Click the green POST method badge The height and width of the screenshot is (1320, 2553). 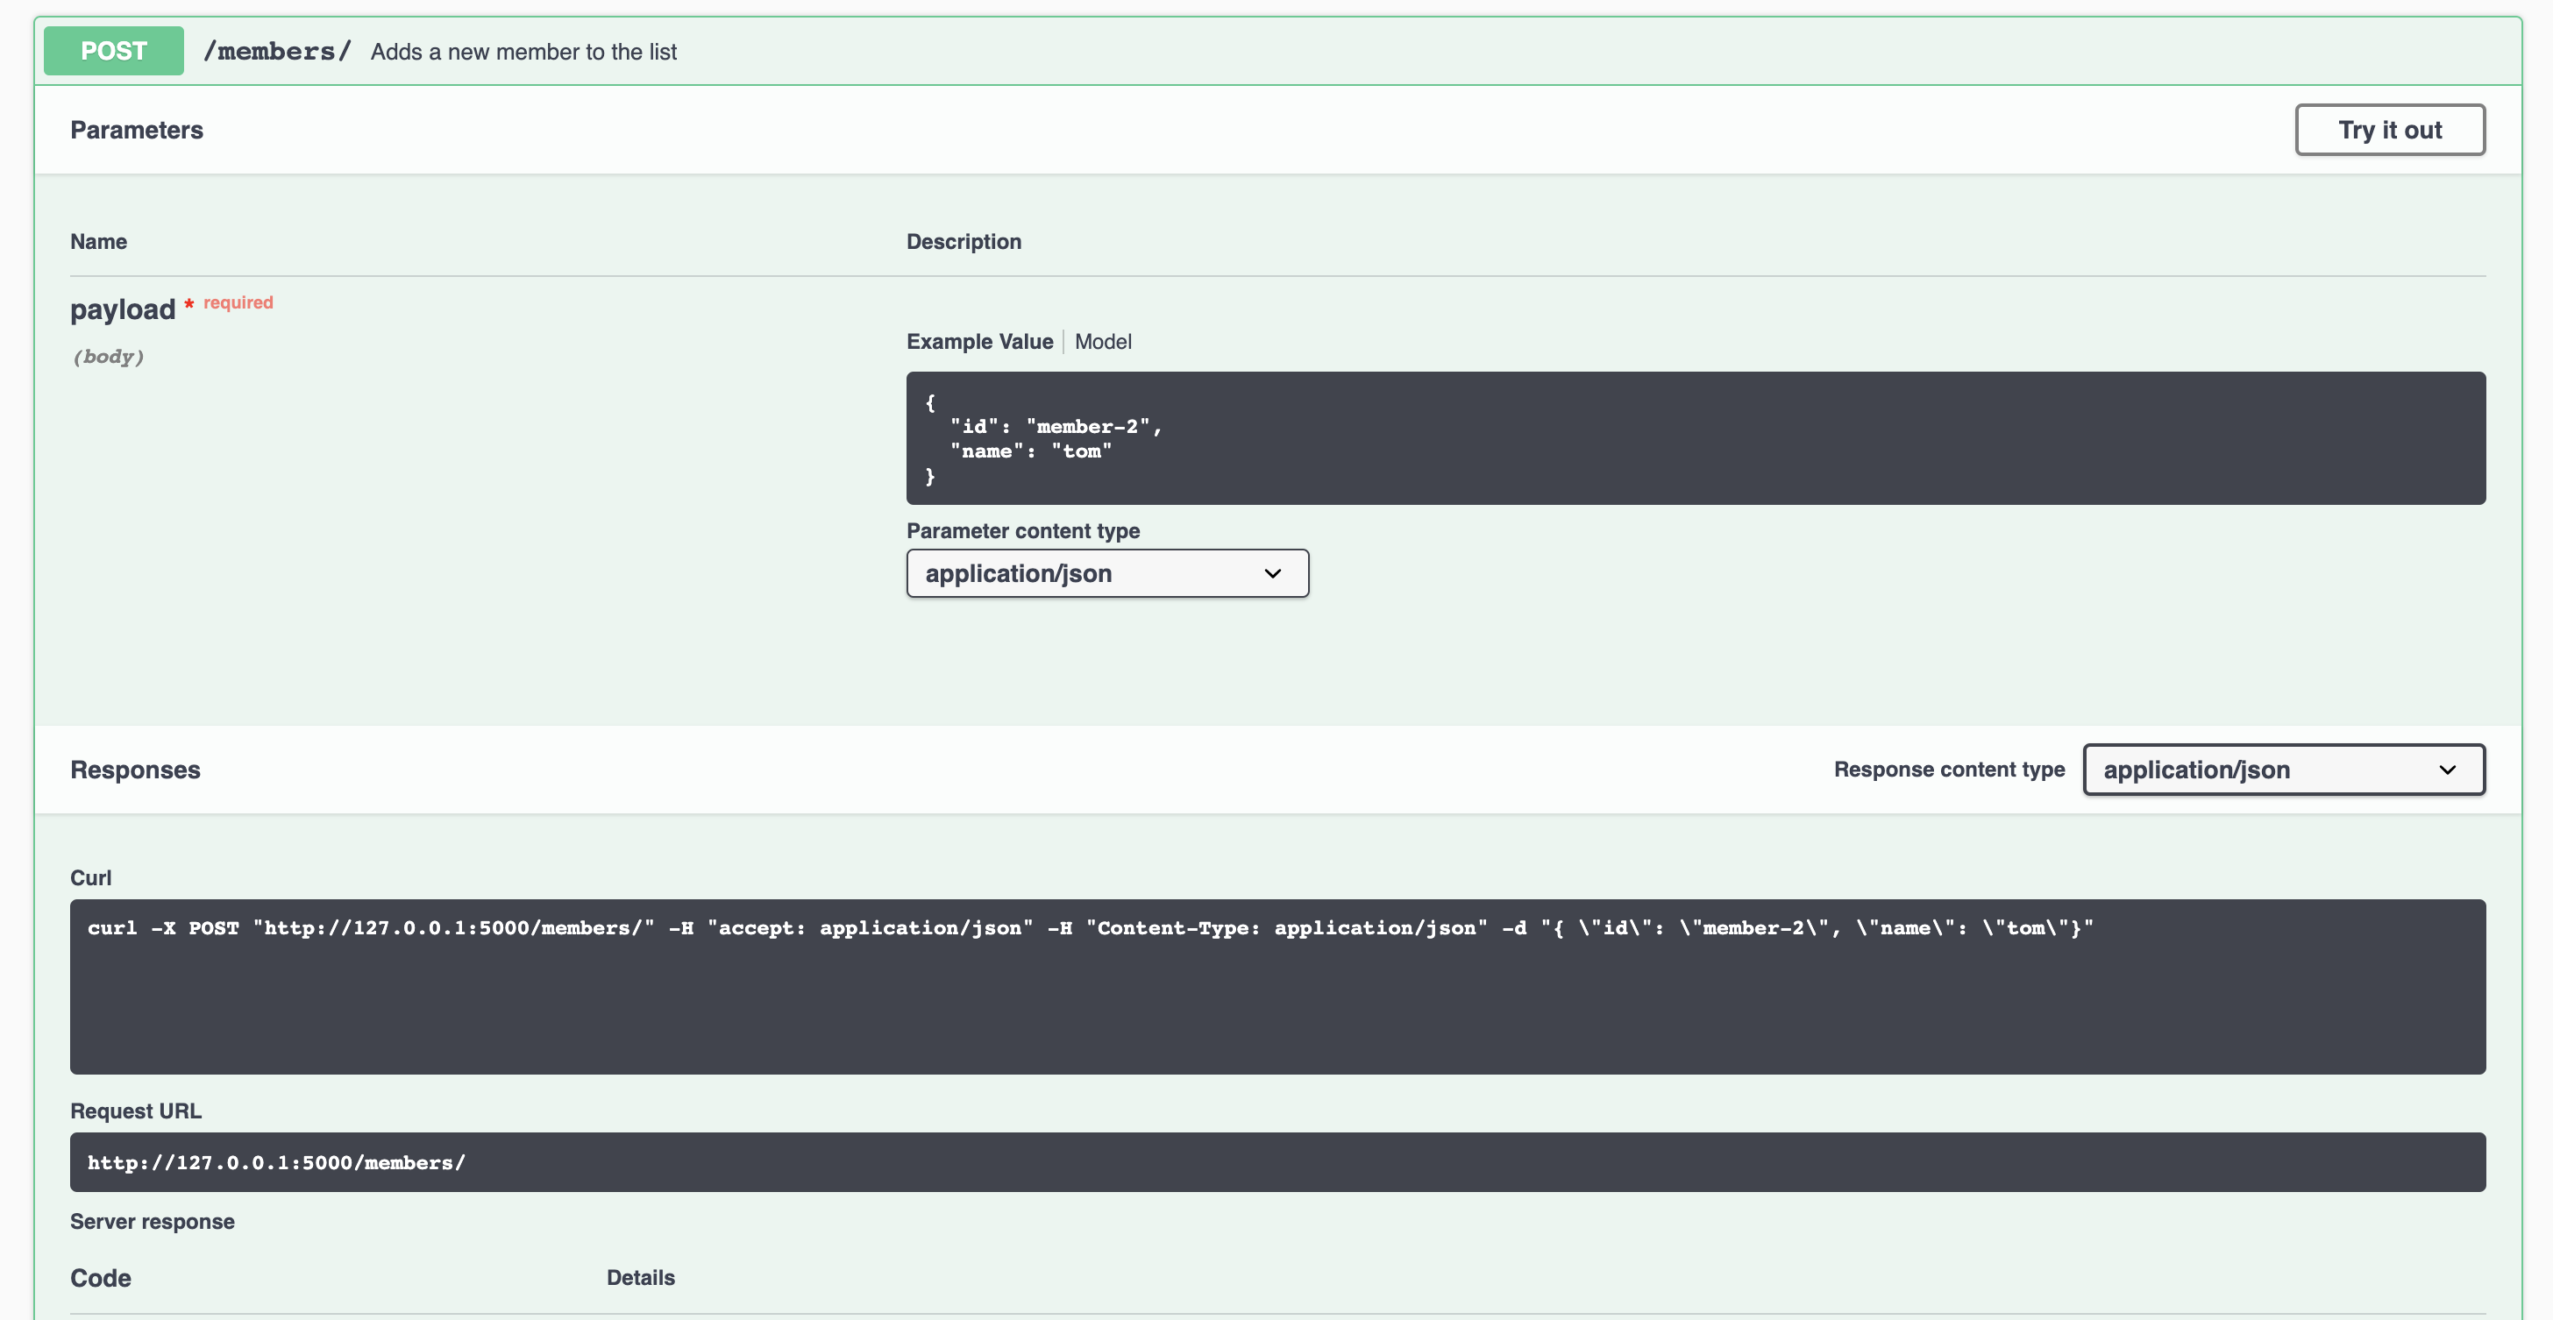click(x=113, y=51)
